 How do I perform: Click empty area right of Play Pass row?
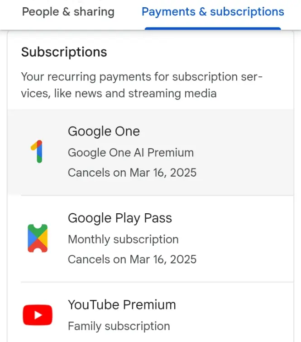pos(245,239)
